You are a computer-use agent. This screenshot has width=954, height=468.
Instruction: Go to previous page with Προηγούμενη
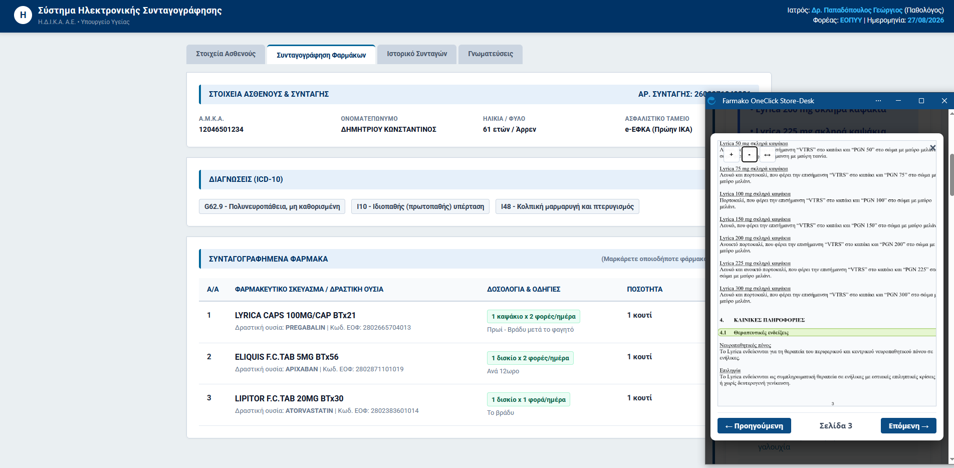(754, 426)
